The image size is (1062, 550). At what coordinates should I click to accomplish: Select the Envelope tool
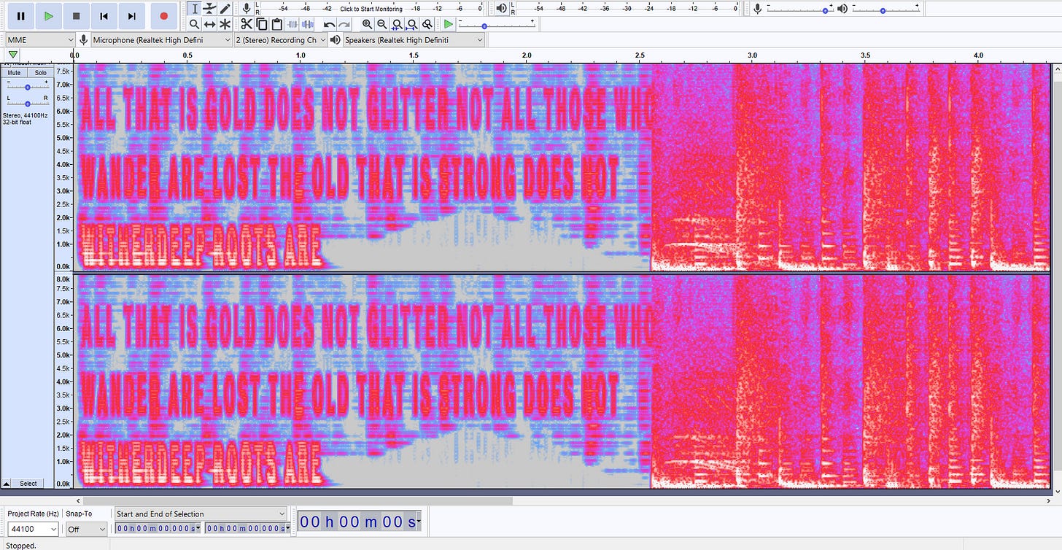pyautogui.click(x=210, y=9)
